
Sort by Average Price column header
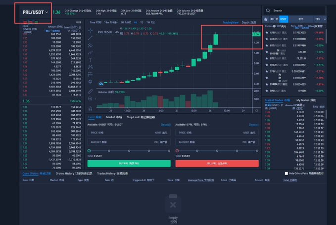[x=200, y=180]
